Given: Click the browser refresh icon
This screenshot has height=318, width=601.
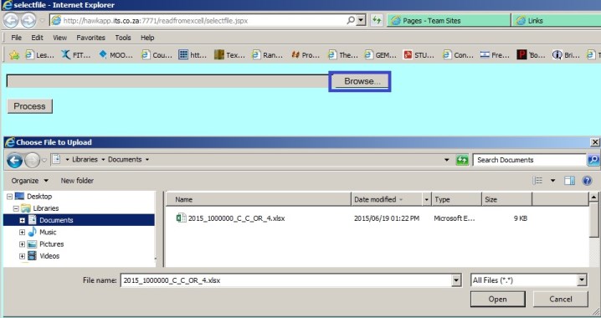Looking at the screenshot, I should pos(377,21).
